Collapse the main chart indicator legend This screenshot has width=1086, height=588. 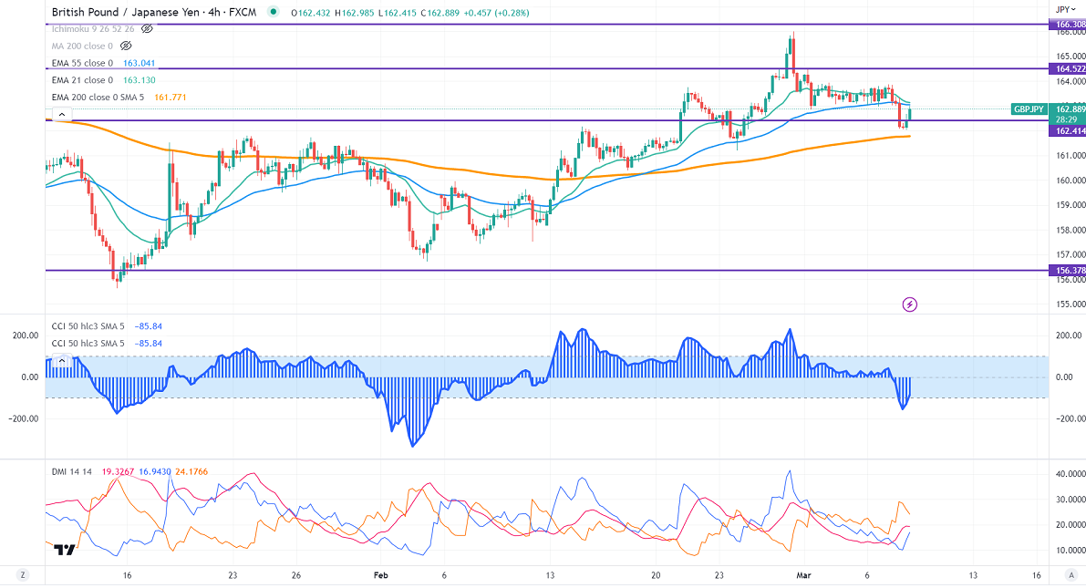60,115
